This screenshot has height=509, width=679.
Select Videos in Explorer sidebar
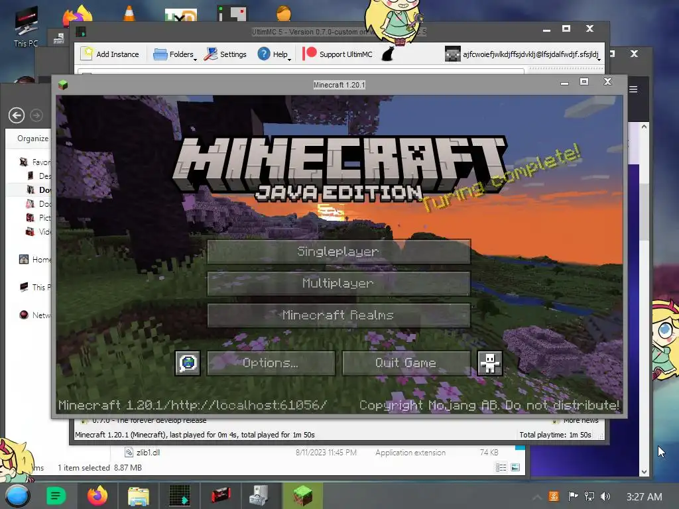[39, 231]
